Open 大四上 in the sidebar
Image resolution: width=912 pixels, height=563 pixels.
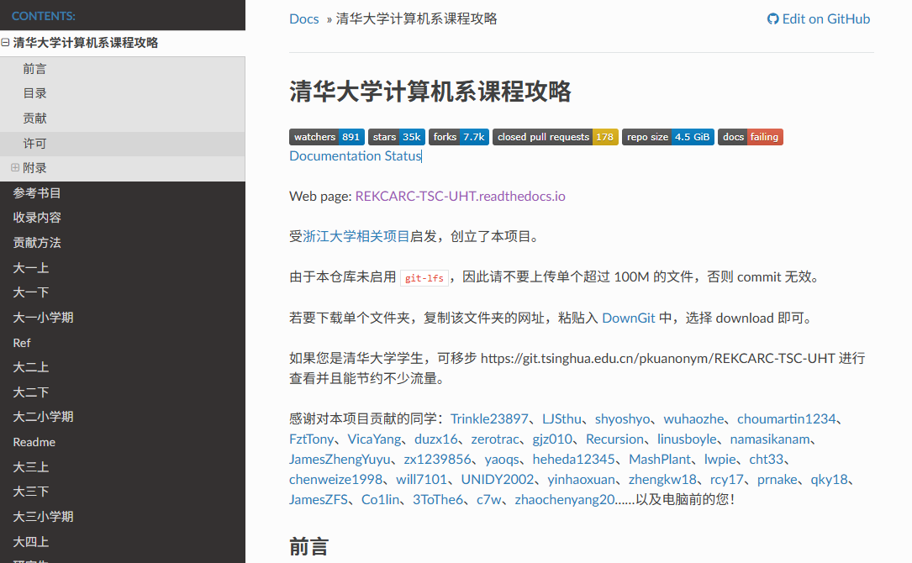pyautogui.click(x=122, y=541)
